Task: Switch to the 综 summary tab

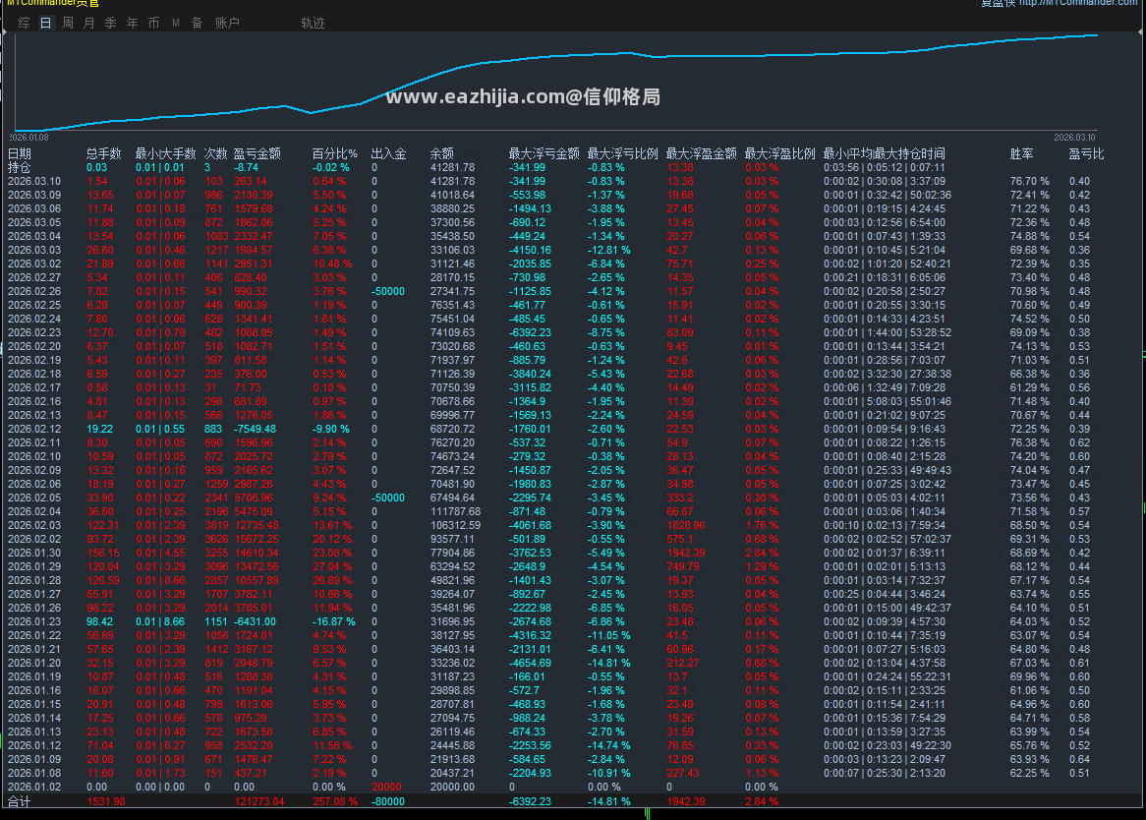Action: [x=25, y=24]
